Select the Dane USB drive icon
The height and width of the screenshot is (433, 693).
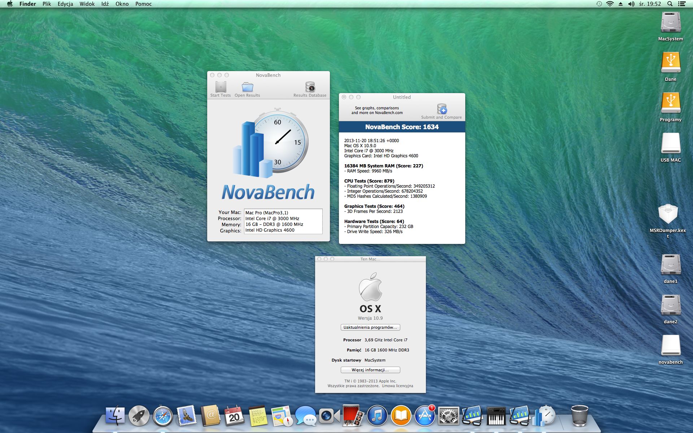coord(671,63)
